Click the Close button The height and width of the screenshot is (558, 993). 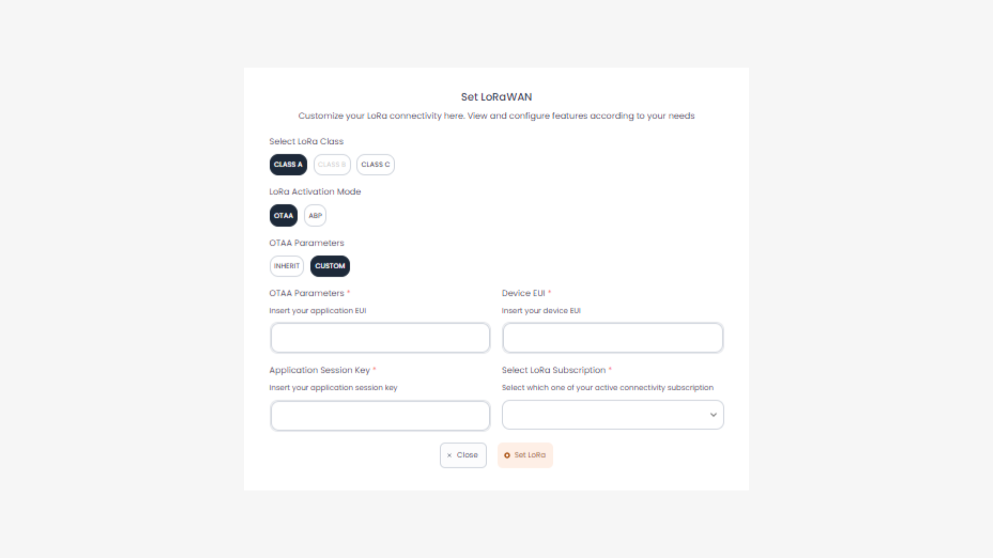coord(463,455)
